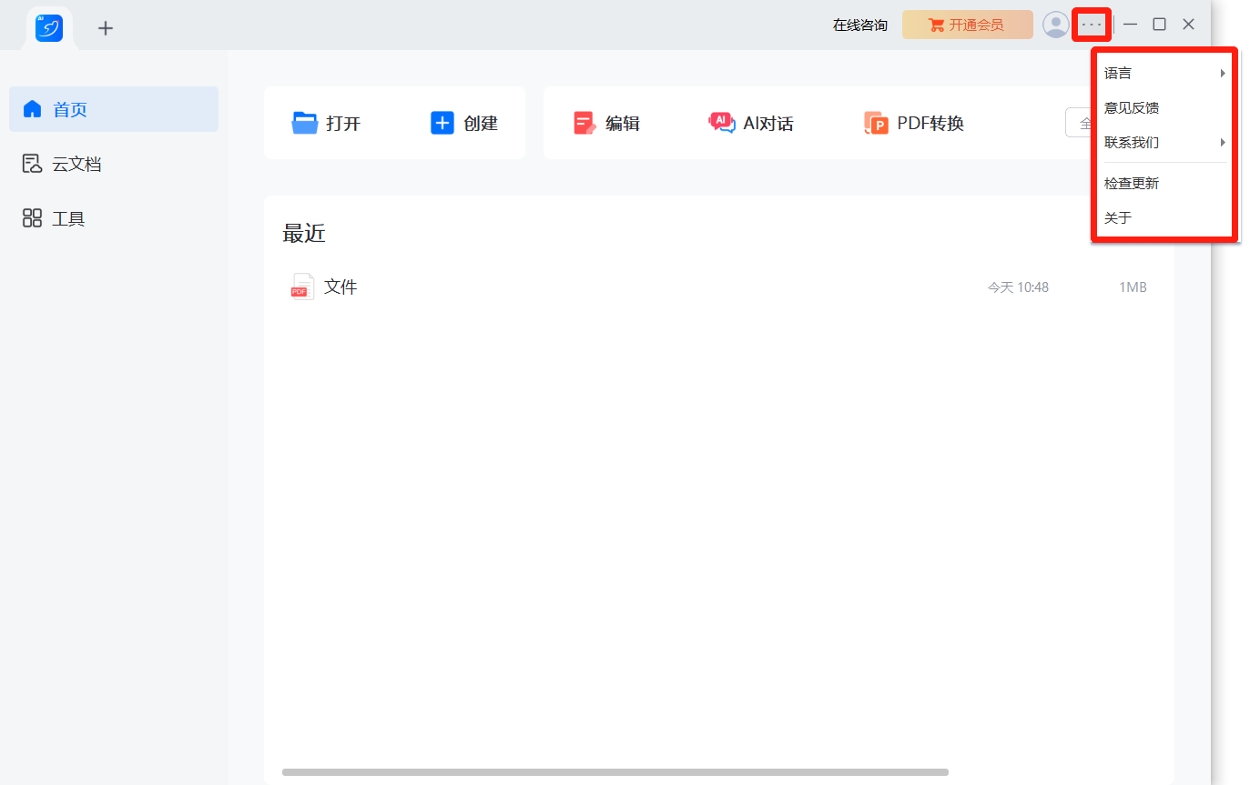Expand the 联系我们 submenu
Image resolution: width=1250 pixels, height=785 pixels.
tap(1164, 142)
